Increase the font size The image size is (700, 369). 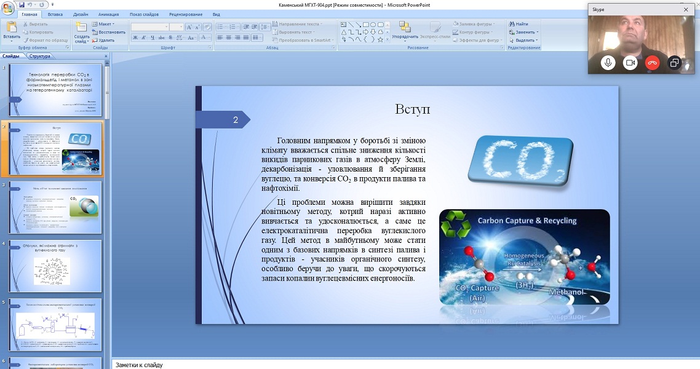[189, 27]
